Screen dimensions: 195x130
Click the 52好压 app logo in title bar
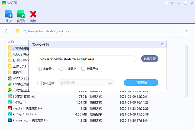point(4,3)
